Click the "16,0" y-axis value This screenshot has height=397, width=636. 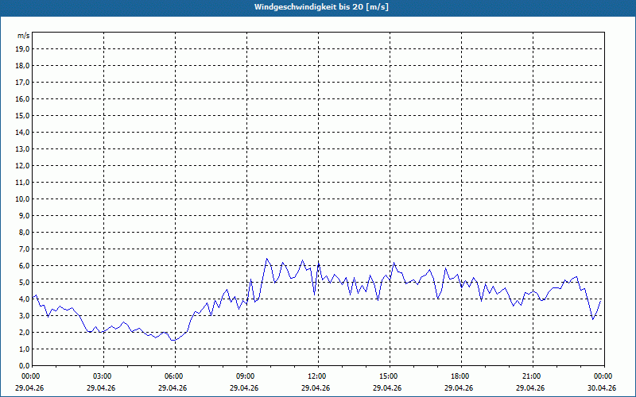tap(22, 98)
